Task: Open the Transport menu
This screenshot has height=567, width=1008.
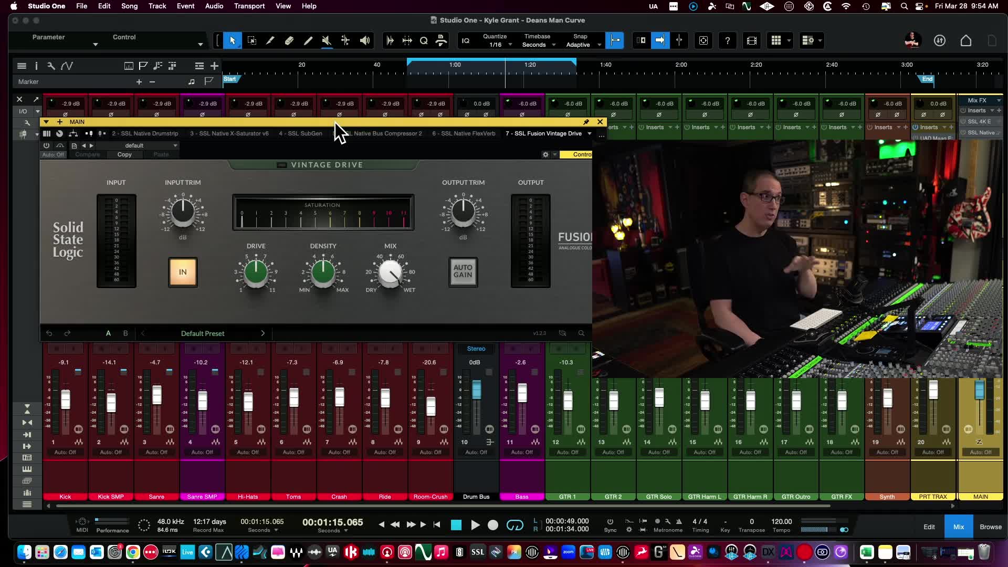Action: [x=249, y=6]
